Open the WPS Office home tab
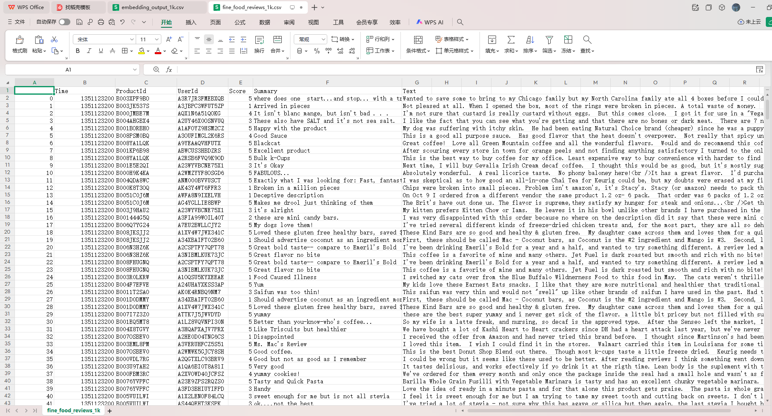Viewport: 772px width, 416px height. (26, 7)
